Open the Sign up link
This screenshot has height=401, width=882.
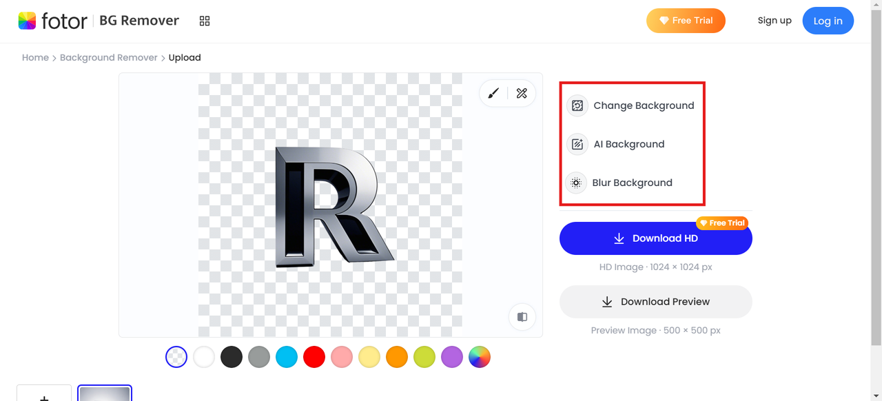(775, 21)
